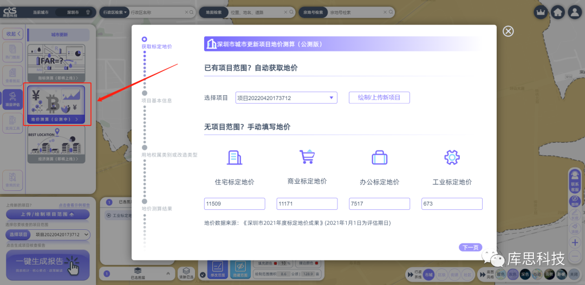This screenshot has height=285, width=585.
Task: Open the 指标测算（即将上线） card
Action: pos(56,63)
